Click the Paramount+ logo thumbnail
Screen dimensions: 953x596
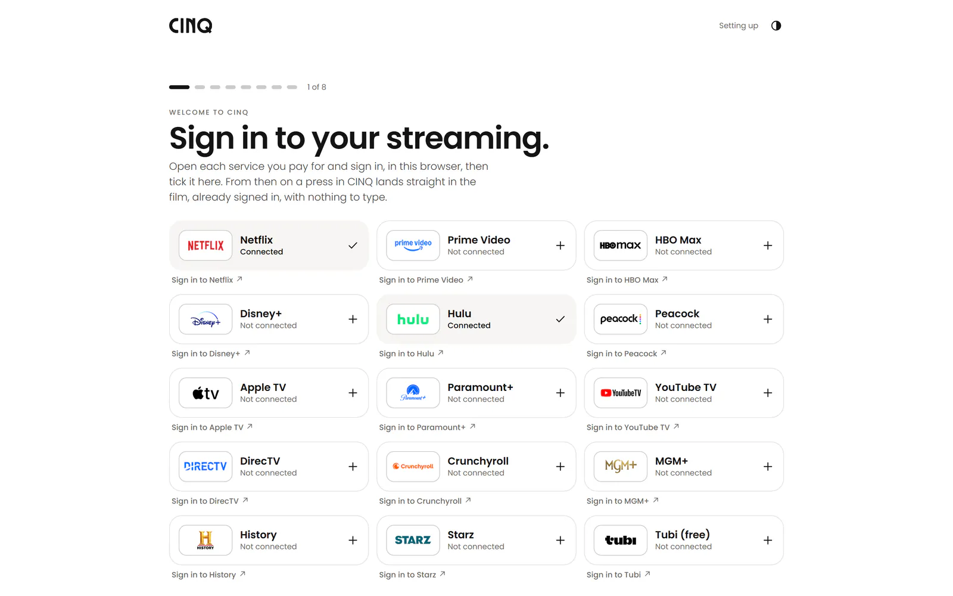413,393
